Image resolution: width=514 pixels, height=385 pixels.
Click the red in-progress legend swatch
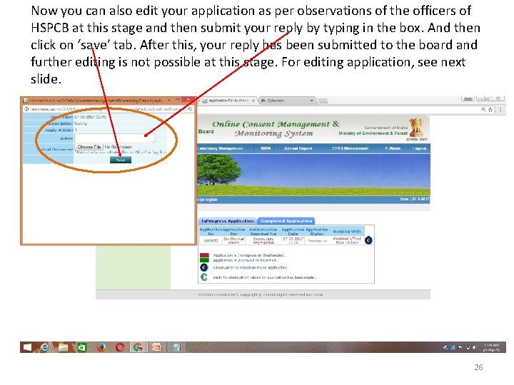tap(204, 255)
